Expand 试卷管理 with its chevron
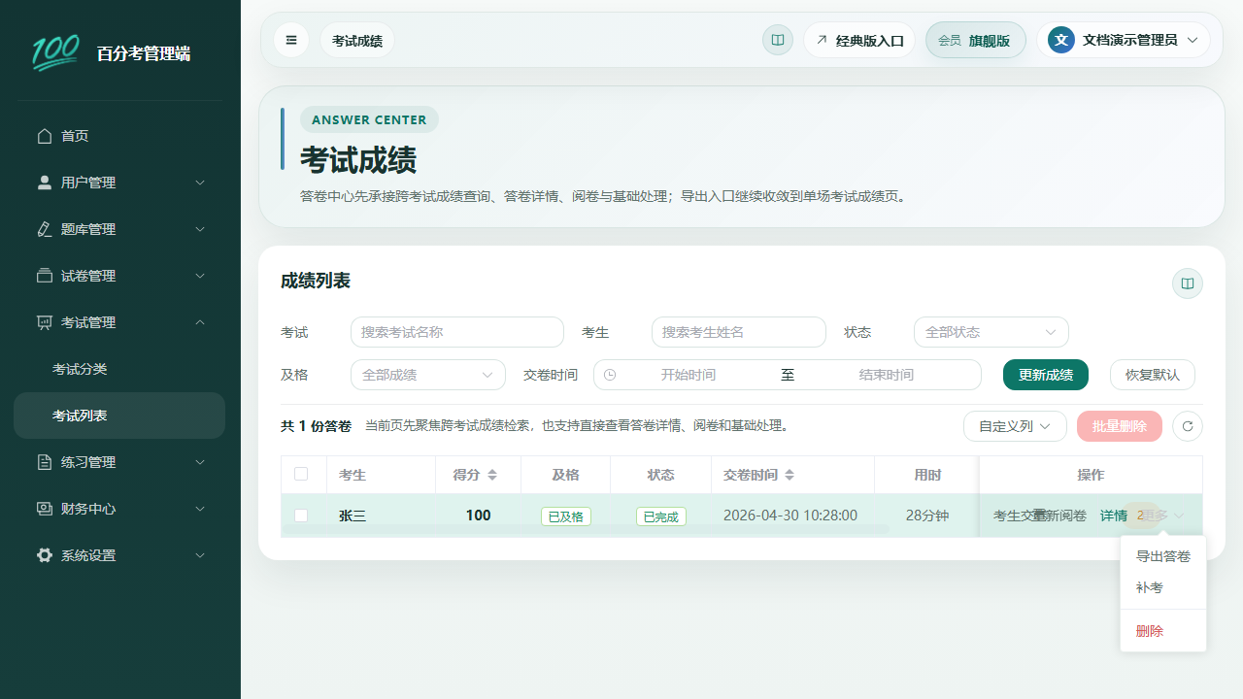Screen dimensions: 1243x699 coord(200,276)
